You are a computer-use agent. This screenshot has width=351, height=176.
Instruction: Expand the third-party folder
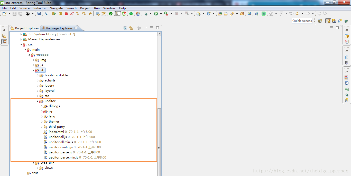[x=42, y=127]
